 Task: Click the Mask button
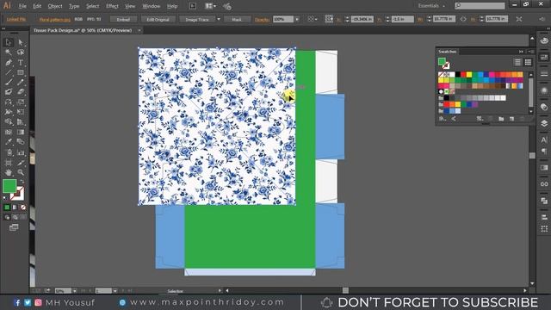(237, 19)
